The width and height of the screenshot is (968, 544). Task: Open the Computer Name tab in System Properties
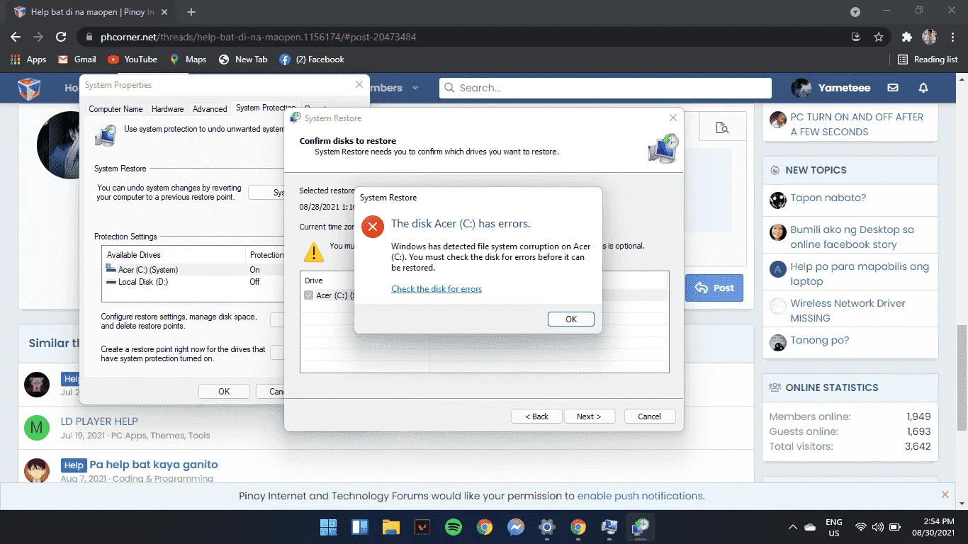[116, 109]
